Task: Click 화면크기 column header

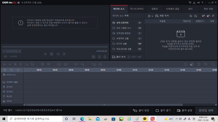Action: 200,21
